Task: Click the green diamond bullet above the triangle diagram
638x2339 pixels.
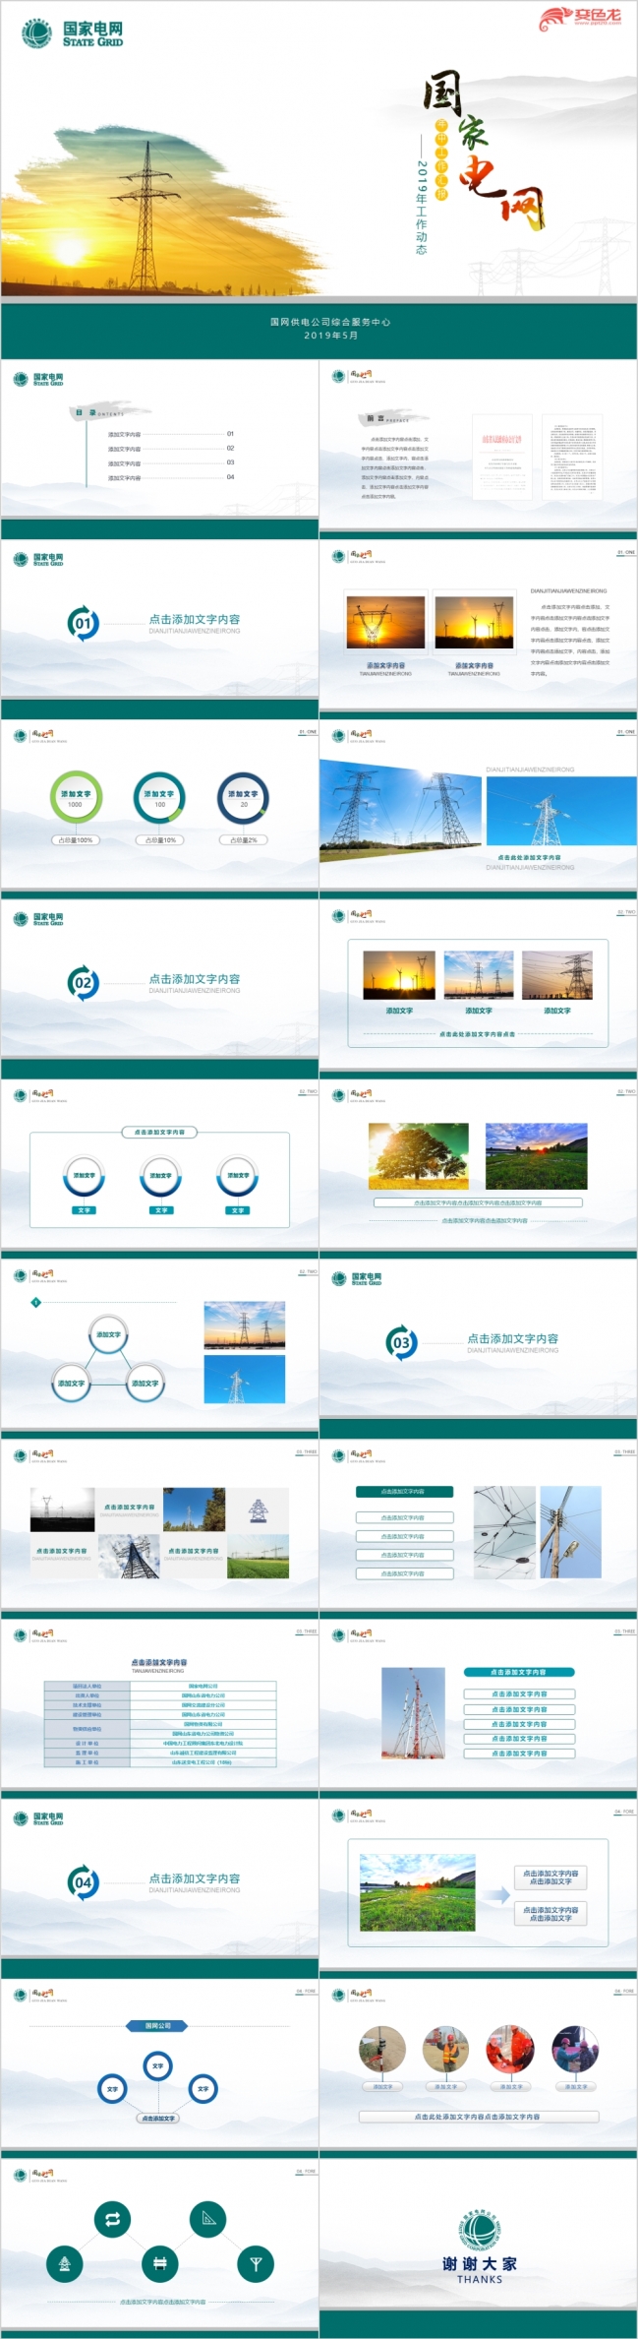Action: pos(35,1302)
